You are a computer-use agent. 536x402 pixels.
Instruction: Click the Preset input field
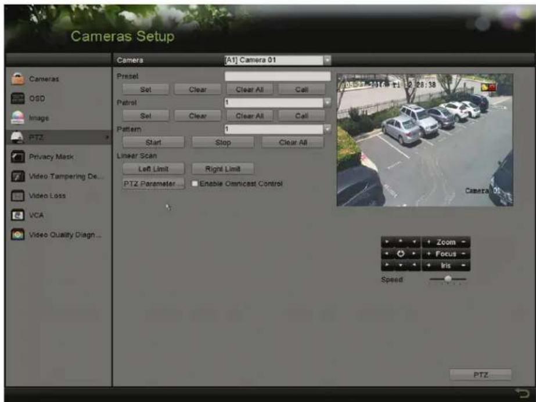click(278, 76)
